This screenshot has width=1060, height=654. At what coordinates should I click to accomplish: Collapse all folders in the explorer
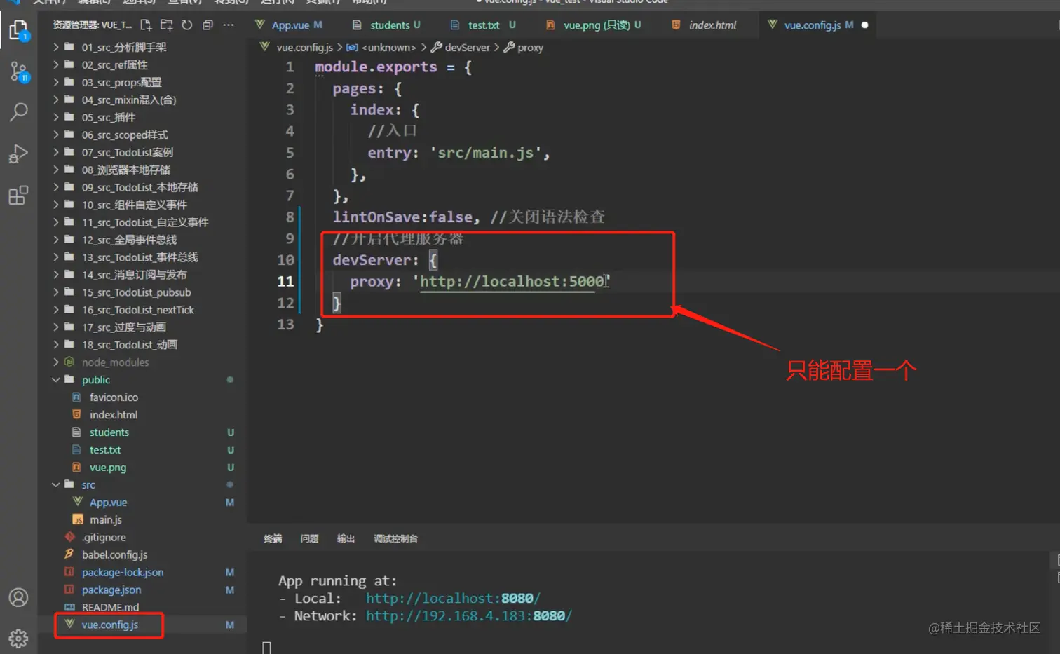208,25
